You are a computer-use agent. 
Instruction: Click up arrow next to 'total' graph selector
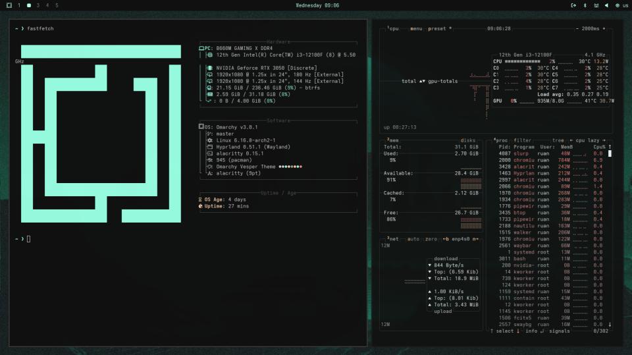tap(421, 81)
